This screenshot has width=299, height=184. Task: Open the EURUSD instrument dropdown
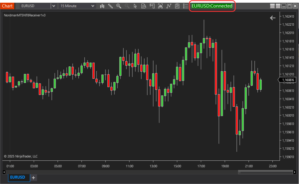(x=53, y=6)
